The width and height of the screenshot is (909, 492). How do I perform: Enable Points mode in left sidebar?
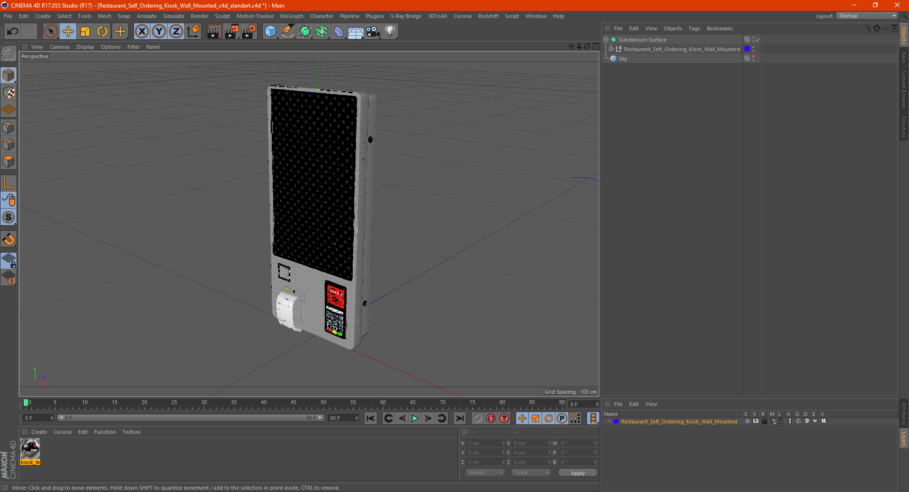(x=9, y=127)
